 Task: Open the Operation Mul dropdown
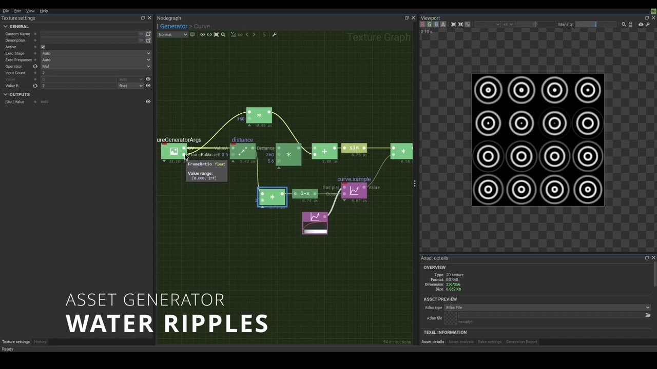tap(96, 66)
